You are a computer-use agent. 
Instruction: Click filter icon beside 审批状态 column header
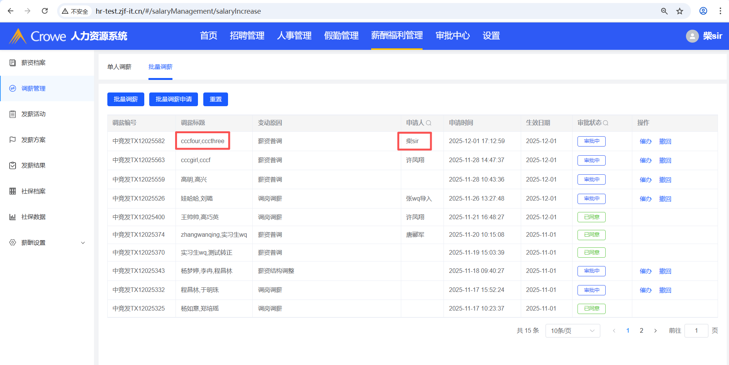[606, 123]
